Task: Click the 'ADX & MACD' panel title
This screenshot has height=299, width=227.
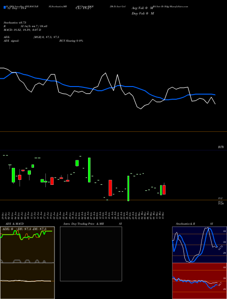Action: (x=15, y=224)
